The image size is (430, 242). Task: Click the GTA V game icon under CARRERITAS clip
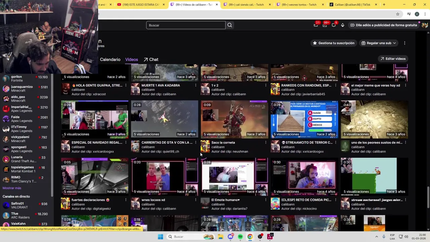135,147
